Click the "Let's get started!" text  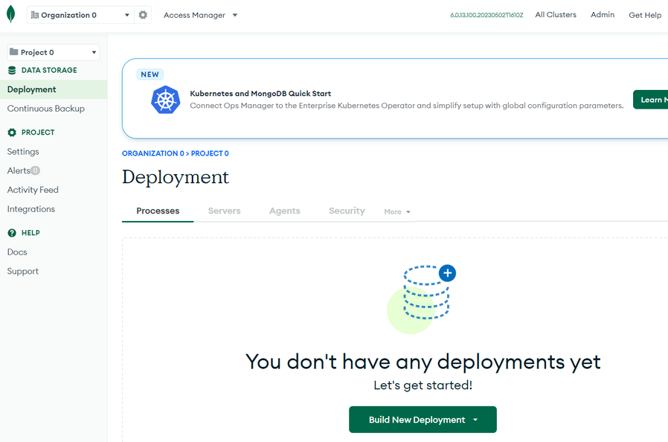click(423, 385)
